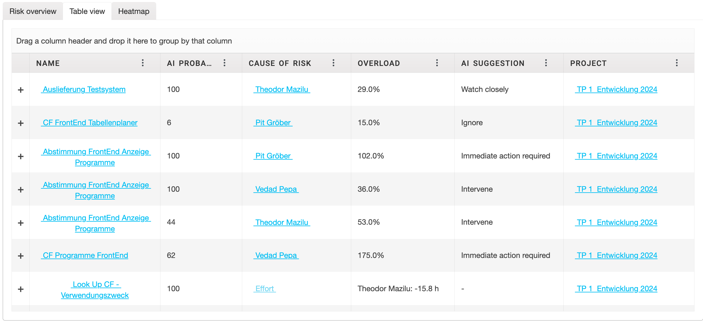Viewport: 703px width, 329px height.
Task: Open TP 1 Entwicklung 2024 in 175.0% row
Action: (x=616, y=256)
